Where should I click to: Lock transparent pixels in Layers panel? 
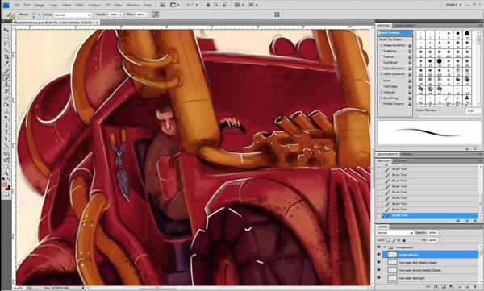pos(388,240)
